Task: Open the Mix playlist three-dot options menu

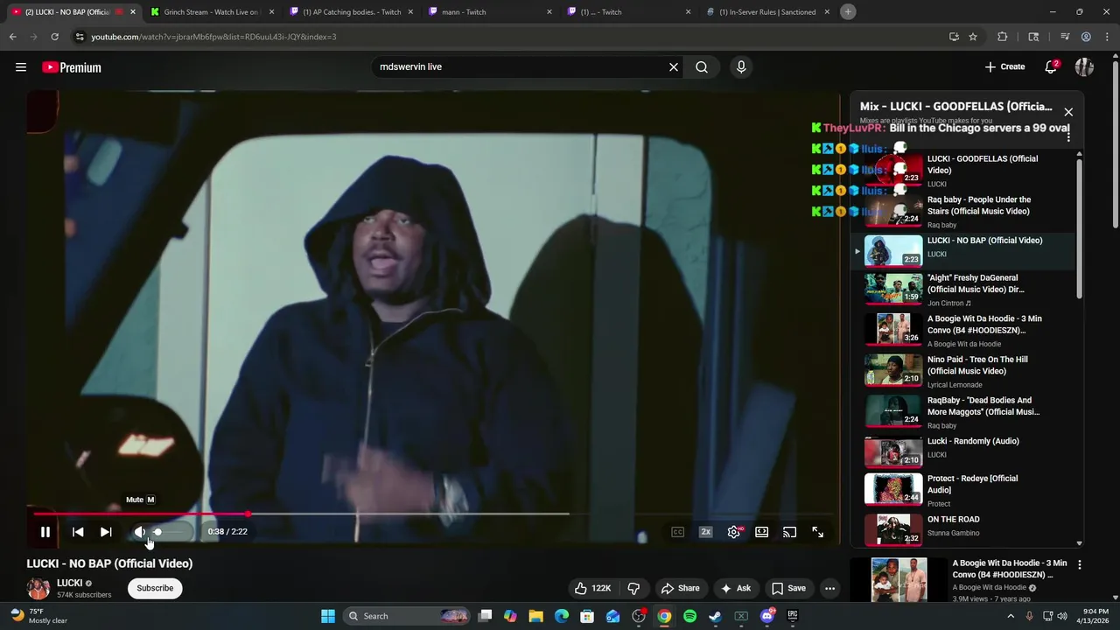Action: [1068, 137]
